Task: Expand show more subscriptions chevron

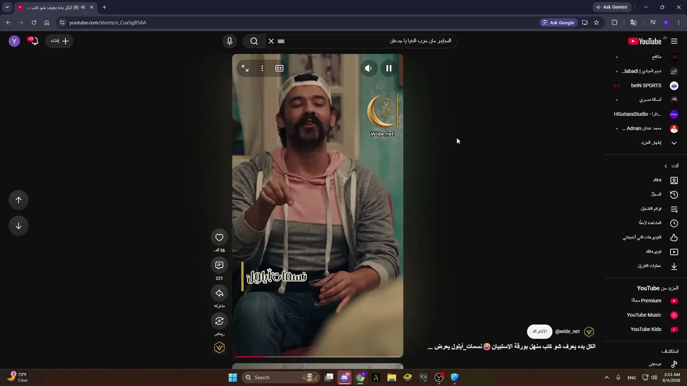Action: (674, 143)
